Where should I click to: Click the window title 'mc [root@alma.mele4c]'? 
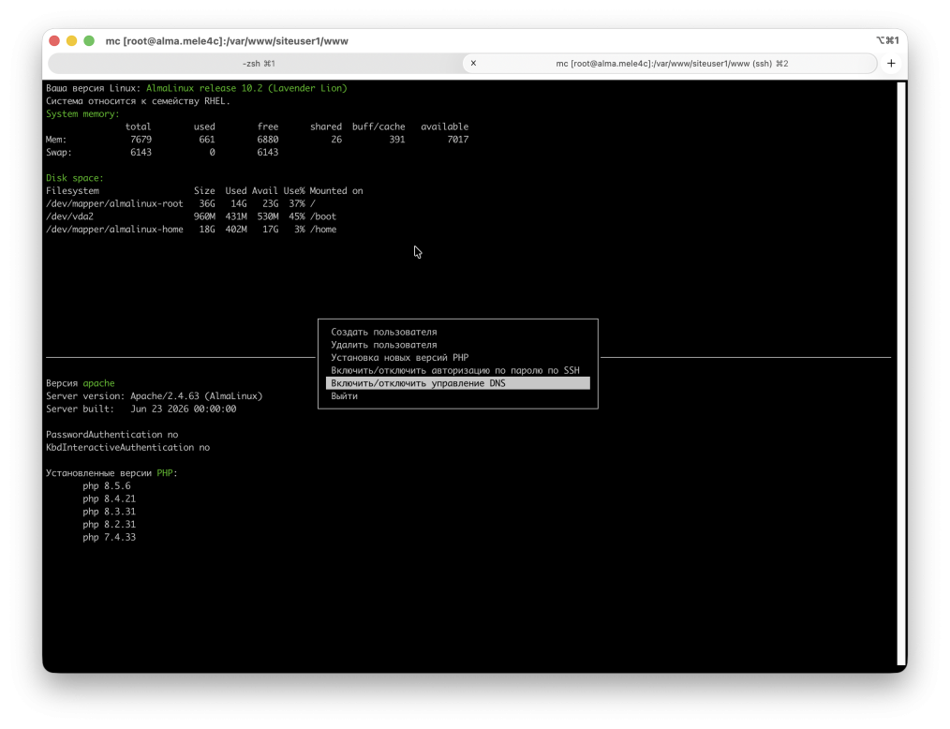point(227,41)
